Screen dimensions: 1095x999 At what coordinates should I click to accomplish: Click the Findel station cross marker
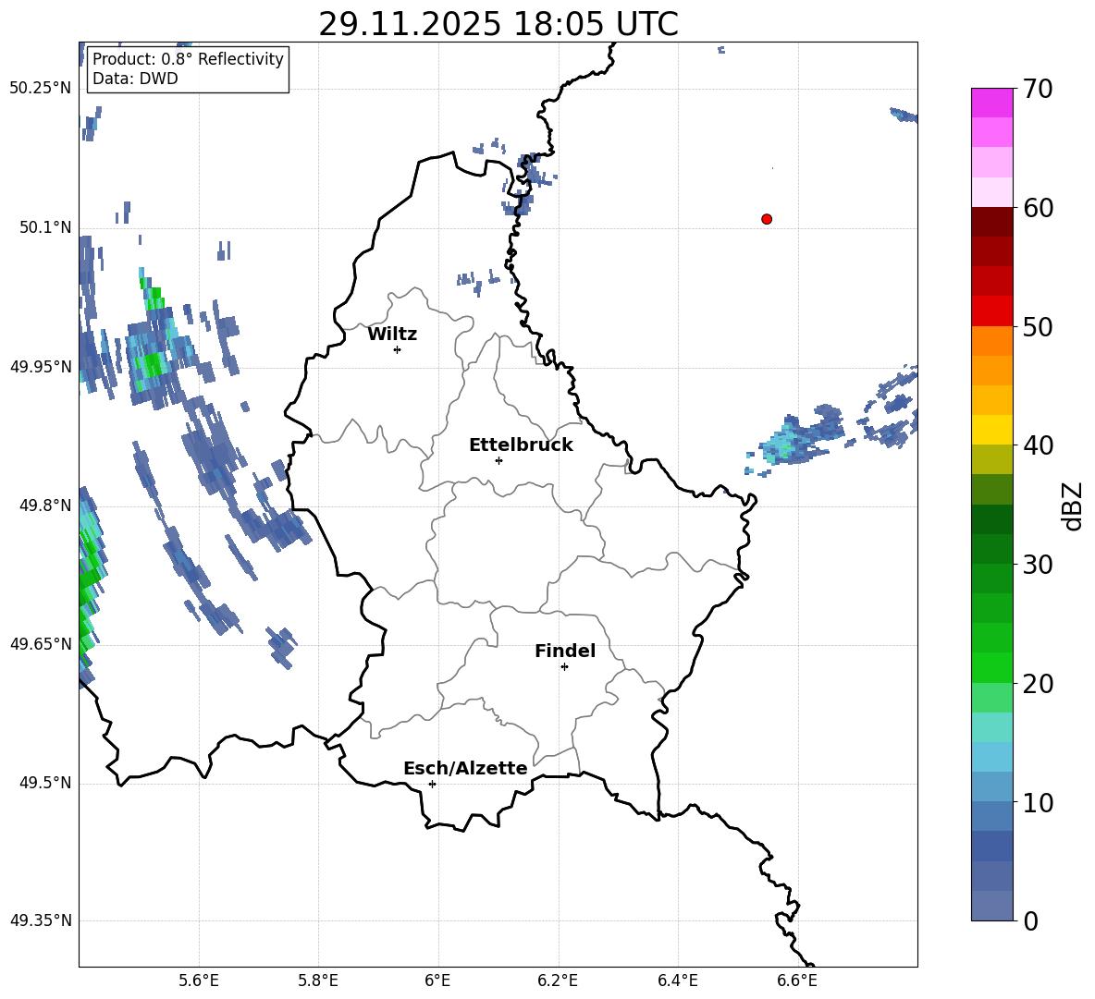(x=564, y=667)
